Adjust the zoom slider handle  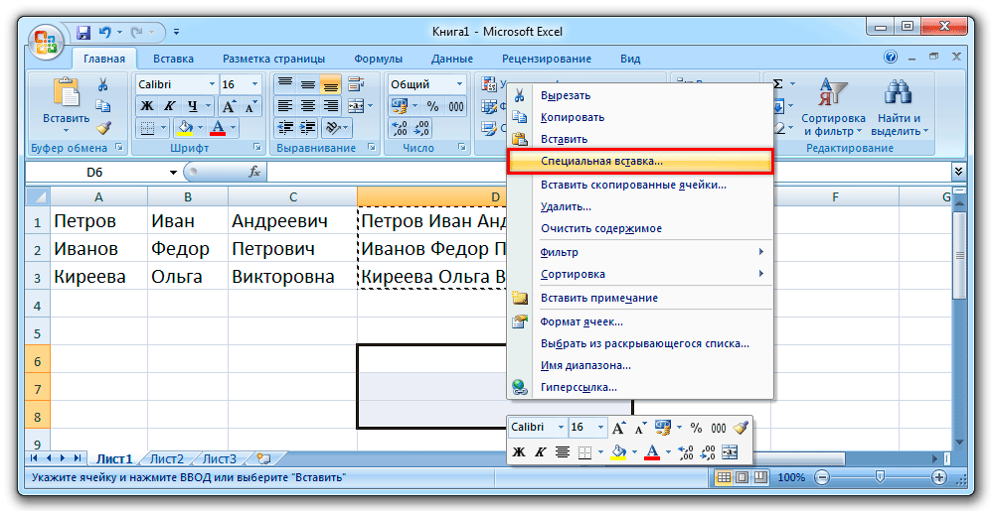coord(879,477)
